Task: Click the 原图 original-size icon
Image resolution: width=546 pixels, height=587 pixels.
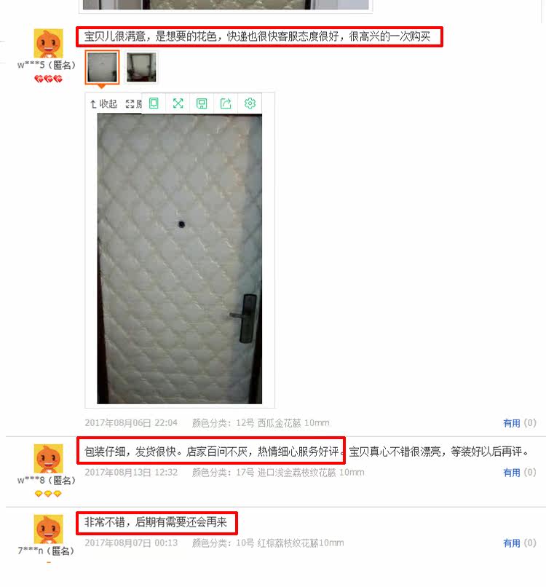Action: (133, 103)
